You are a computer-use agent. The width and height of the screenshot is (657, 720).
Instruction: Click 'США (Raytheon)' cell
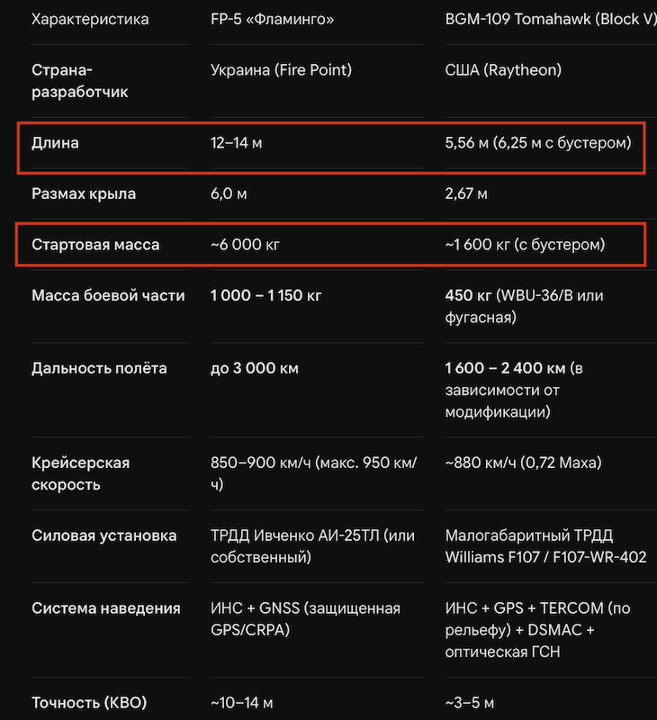coord(503,70)
